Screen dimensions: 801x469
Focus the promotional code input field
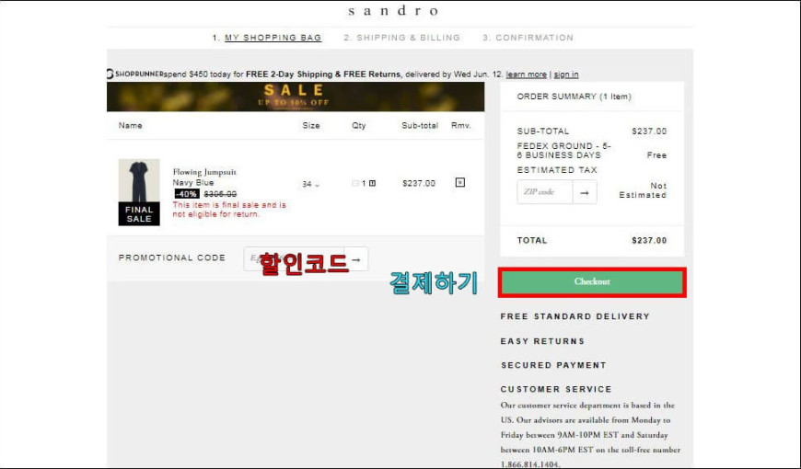tap(293, 258)
